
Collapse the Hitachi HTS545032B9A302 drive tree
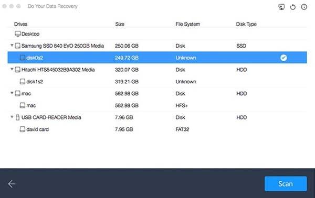tap(12, 69)
